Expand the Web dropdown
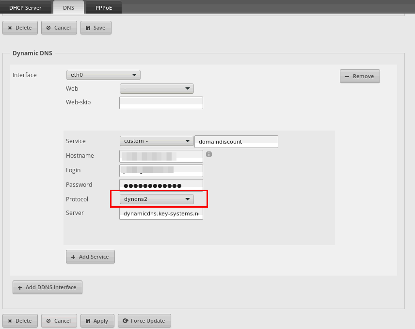 pos(157,89)
